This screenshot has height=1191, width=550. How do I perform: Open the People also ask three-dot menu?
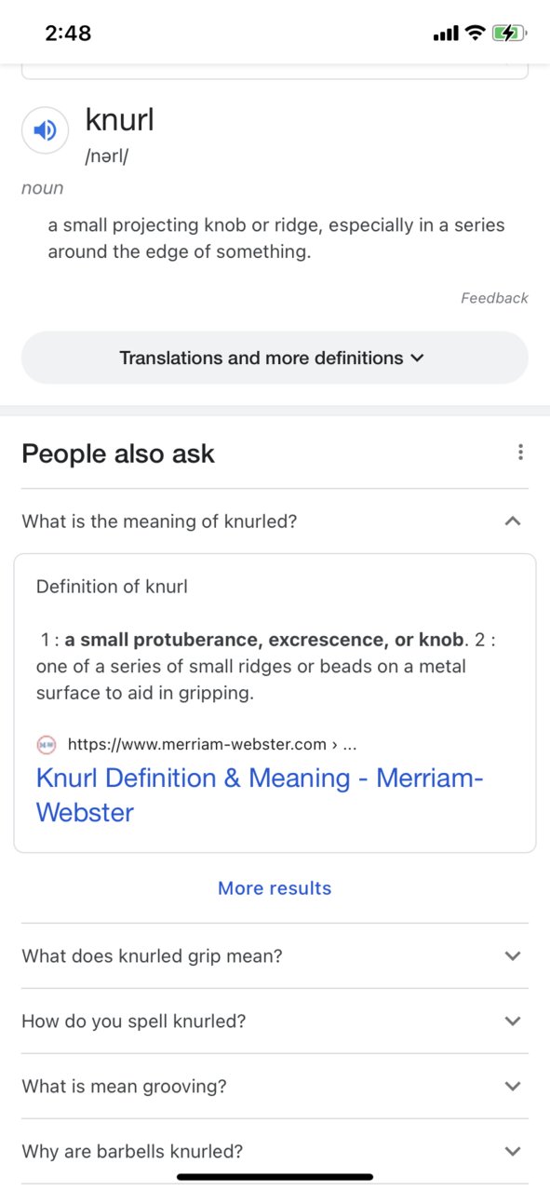(520, 453)
